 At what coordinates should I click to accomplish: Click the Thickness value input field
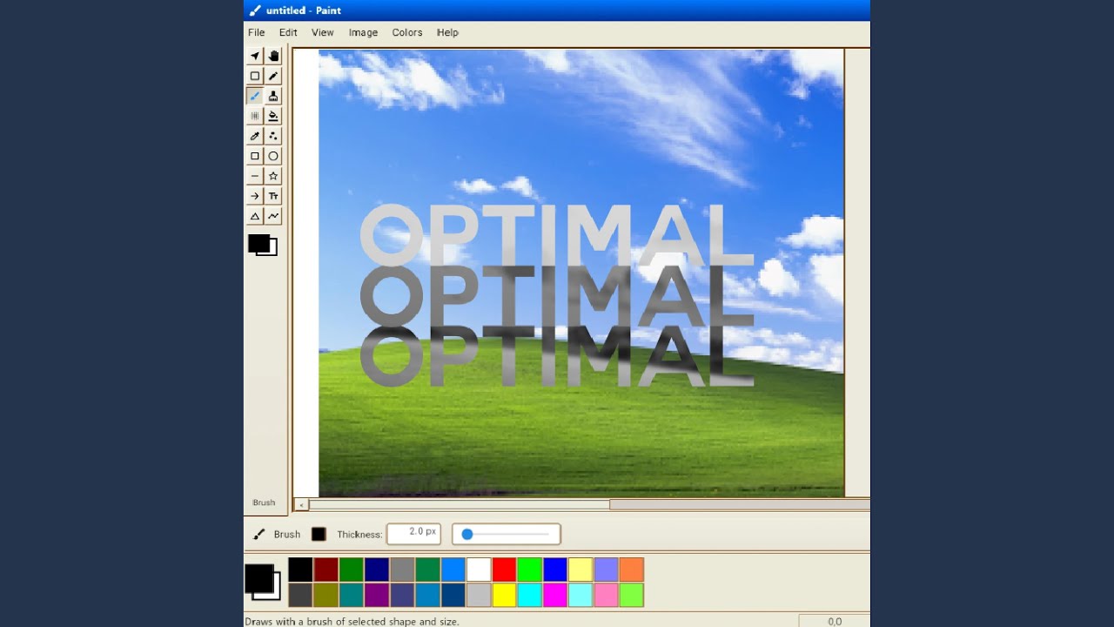(x=414, y=534)
